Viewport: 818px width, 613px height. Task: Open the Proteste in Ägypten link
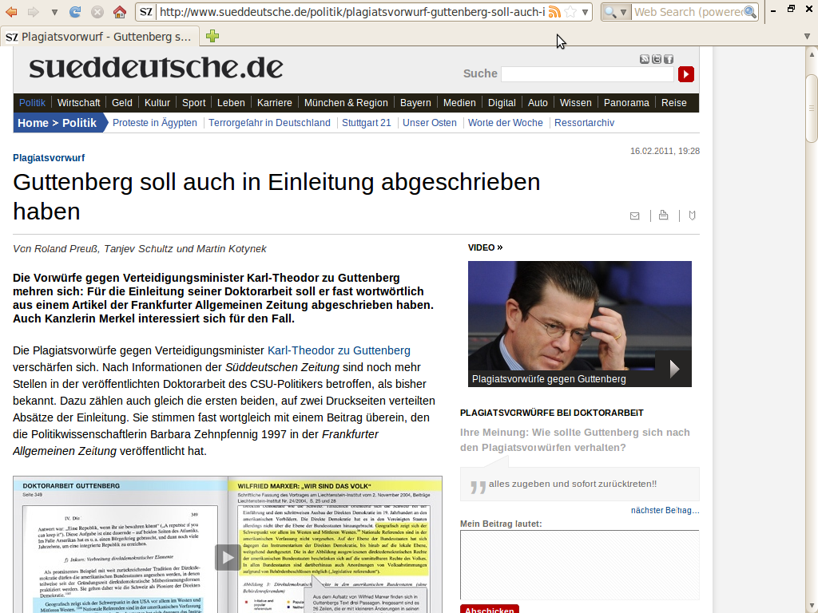155,123
